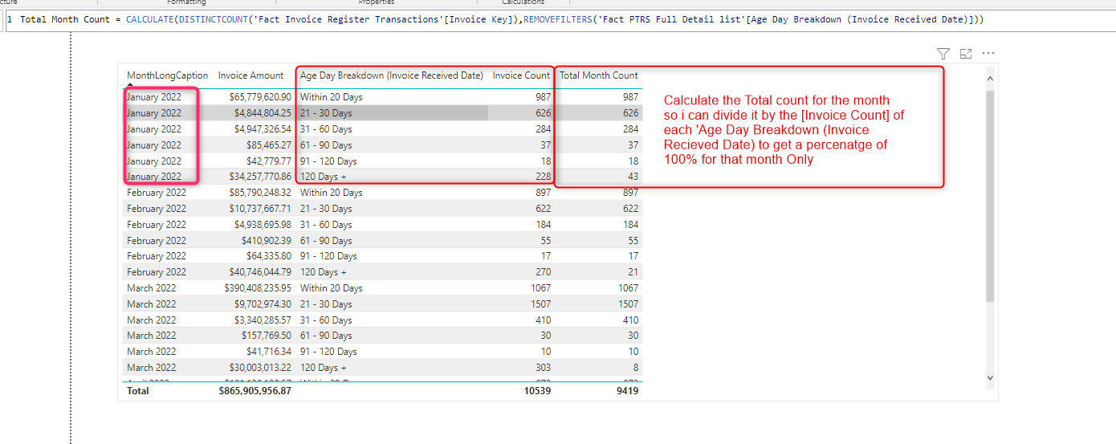Open More options ellipsis menu
The width and height of the screenshot is (1116, 444).
coord(988,54)
